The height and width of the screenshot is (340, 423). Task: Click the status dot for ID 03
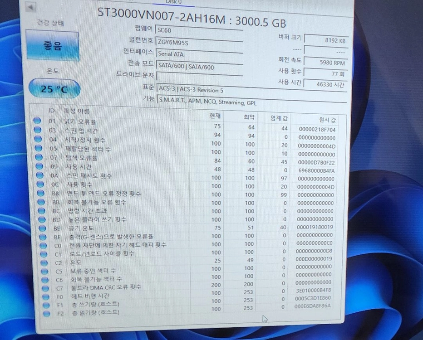tap(38, 130)
